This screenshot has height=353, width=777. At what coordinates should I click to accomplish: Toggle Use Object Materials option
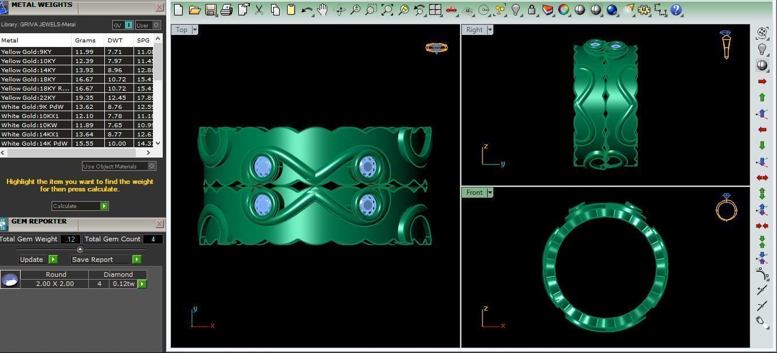click(x=119, y=166)
